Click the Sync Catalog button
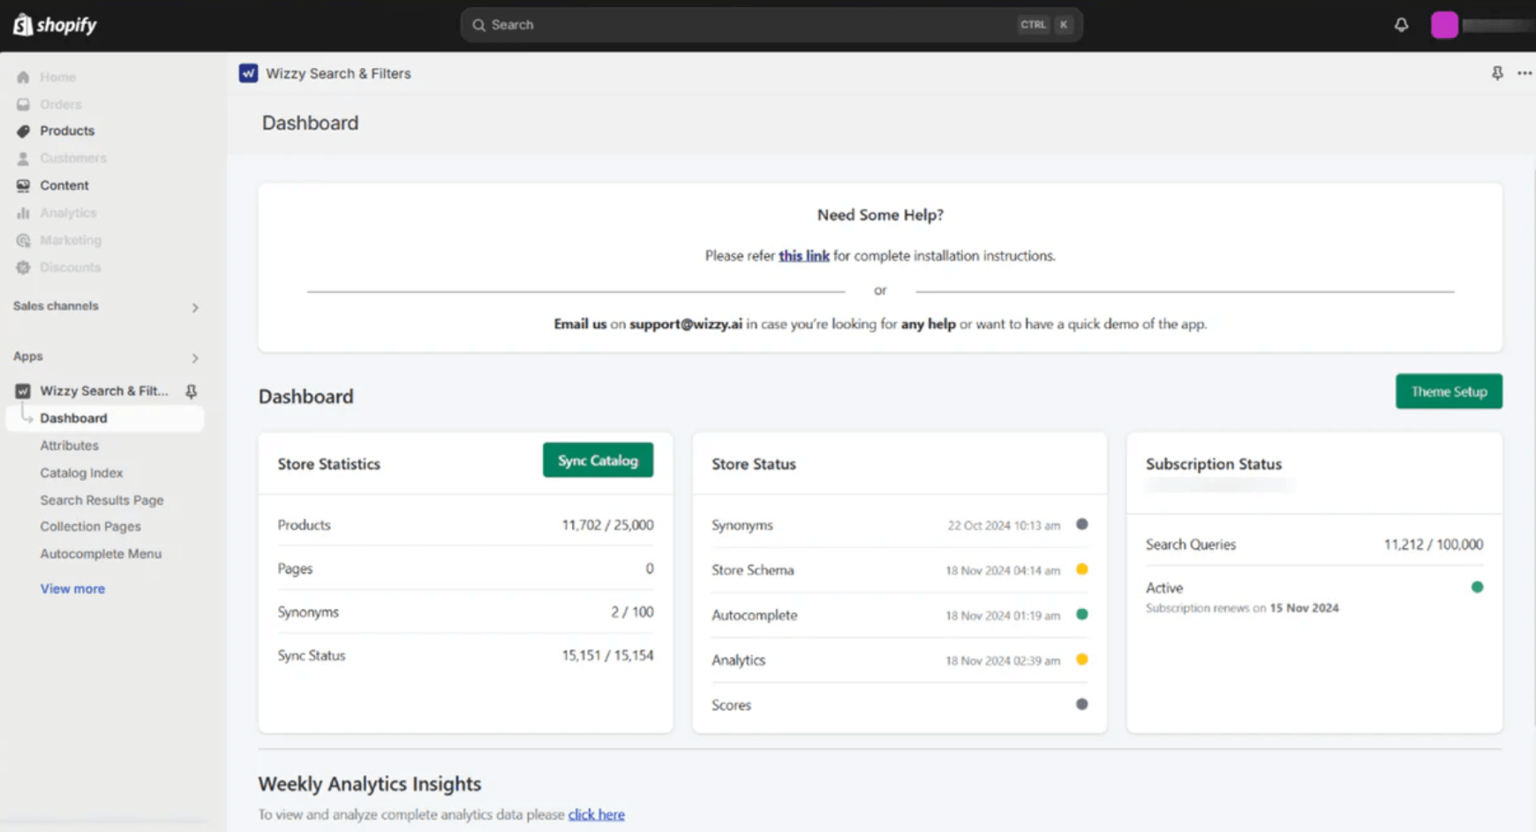 598,460
